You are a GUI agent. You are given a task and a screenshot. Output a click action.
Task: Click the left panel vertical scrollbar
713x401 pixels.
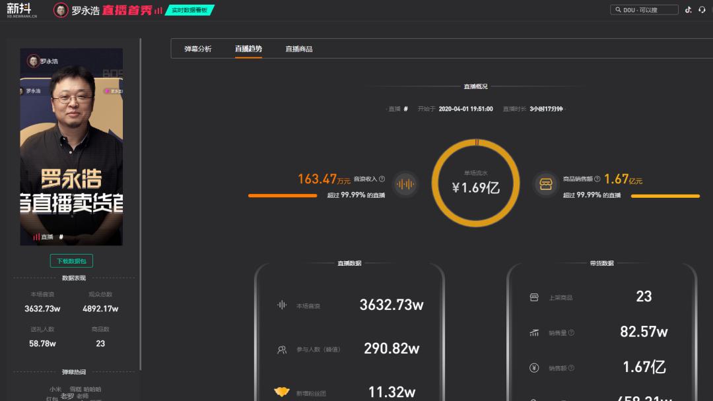[141, 204]
